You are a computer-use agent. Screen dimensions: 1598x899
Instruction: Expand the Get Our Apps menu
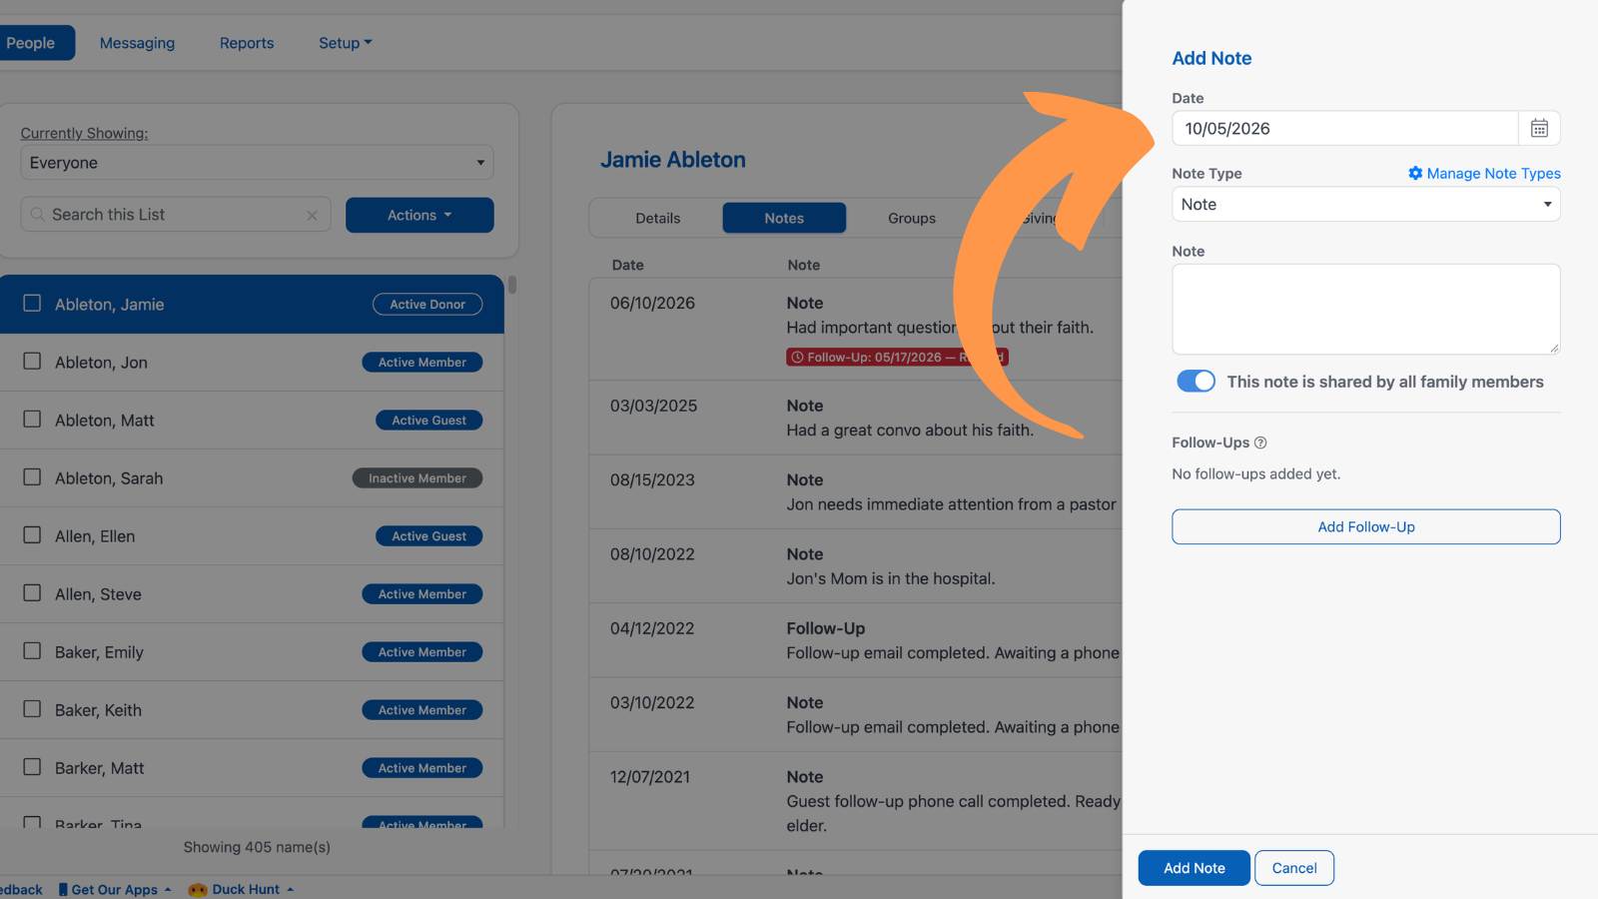pyautogui.click(x=115, y=889)
